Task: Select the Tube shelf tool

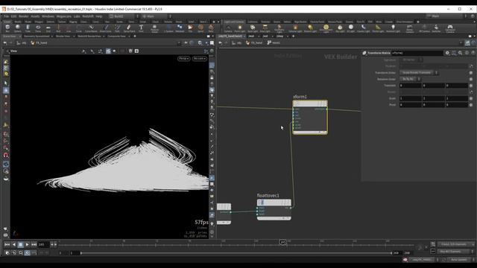Action: (x=28, y=28)
